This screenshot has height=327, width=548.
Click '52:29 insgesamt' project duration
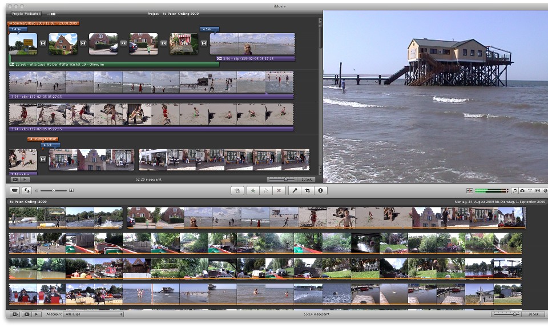148,180
